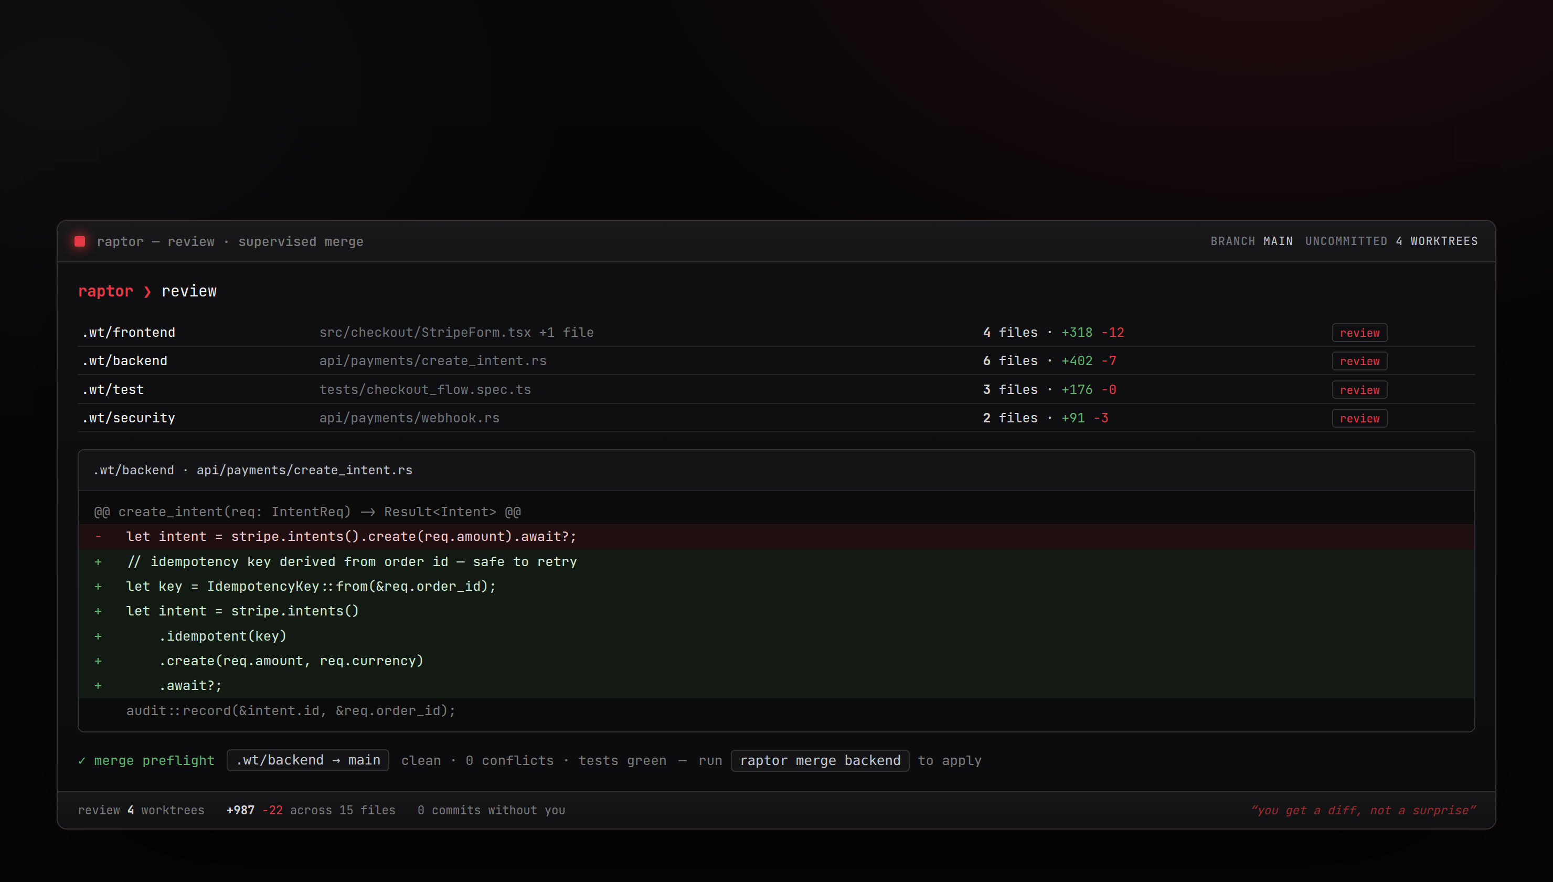
Task: Open review for .wt/backend worktree
Action: click(x=1359, y=361)
